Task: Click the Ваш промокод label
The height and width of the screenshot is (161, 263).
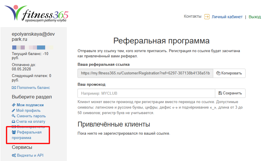Action: pyautogui.click(x=91, y=85)
